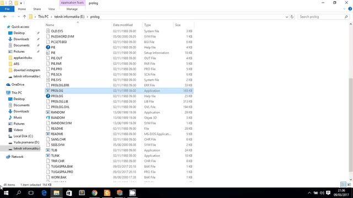Open Windows Store from taskbar

[69, 193]
